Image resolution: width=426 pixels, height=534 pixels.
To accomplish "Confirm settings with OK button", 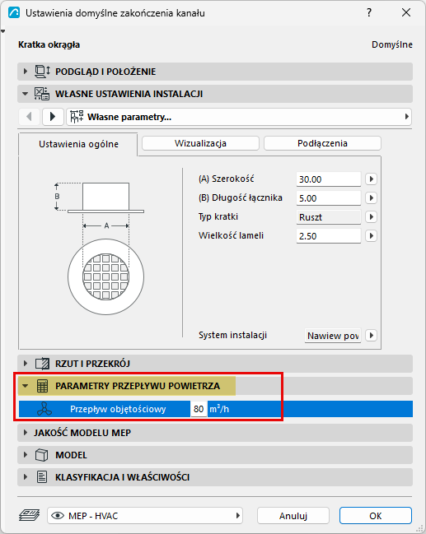I will [x=376, y=516].
